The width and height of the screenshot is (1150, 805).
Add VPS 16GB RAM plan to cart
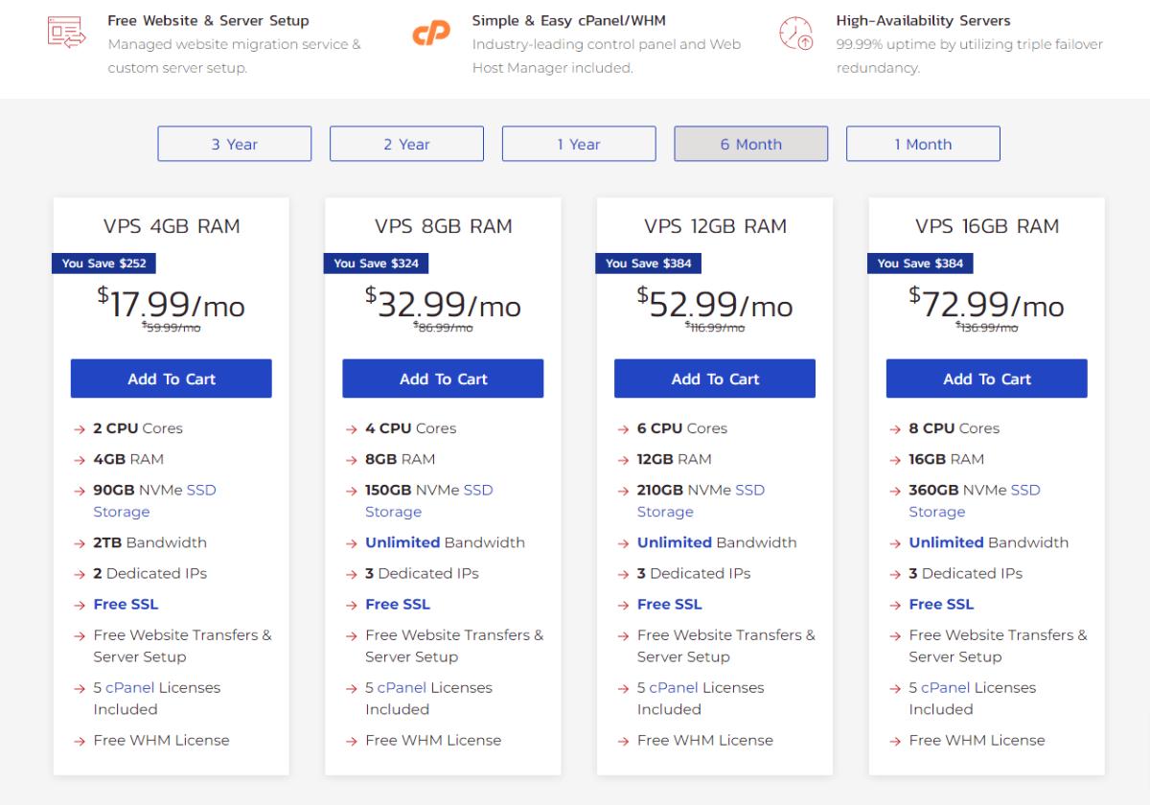click(x=987, y=379)
